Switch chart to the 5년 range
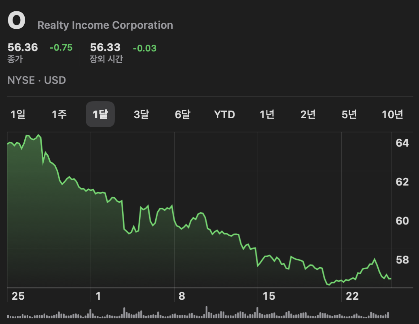 [x=349, y=115]
